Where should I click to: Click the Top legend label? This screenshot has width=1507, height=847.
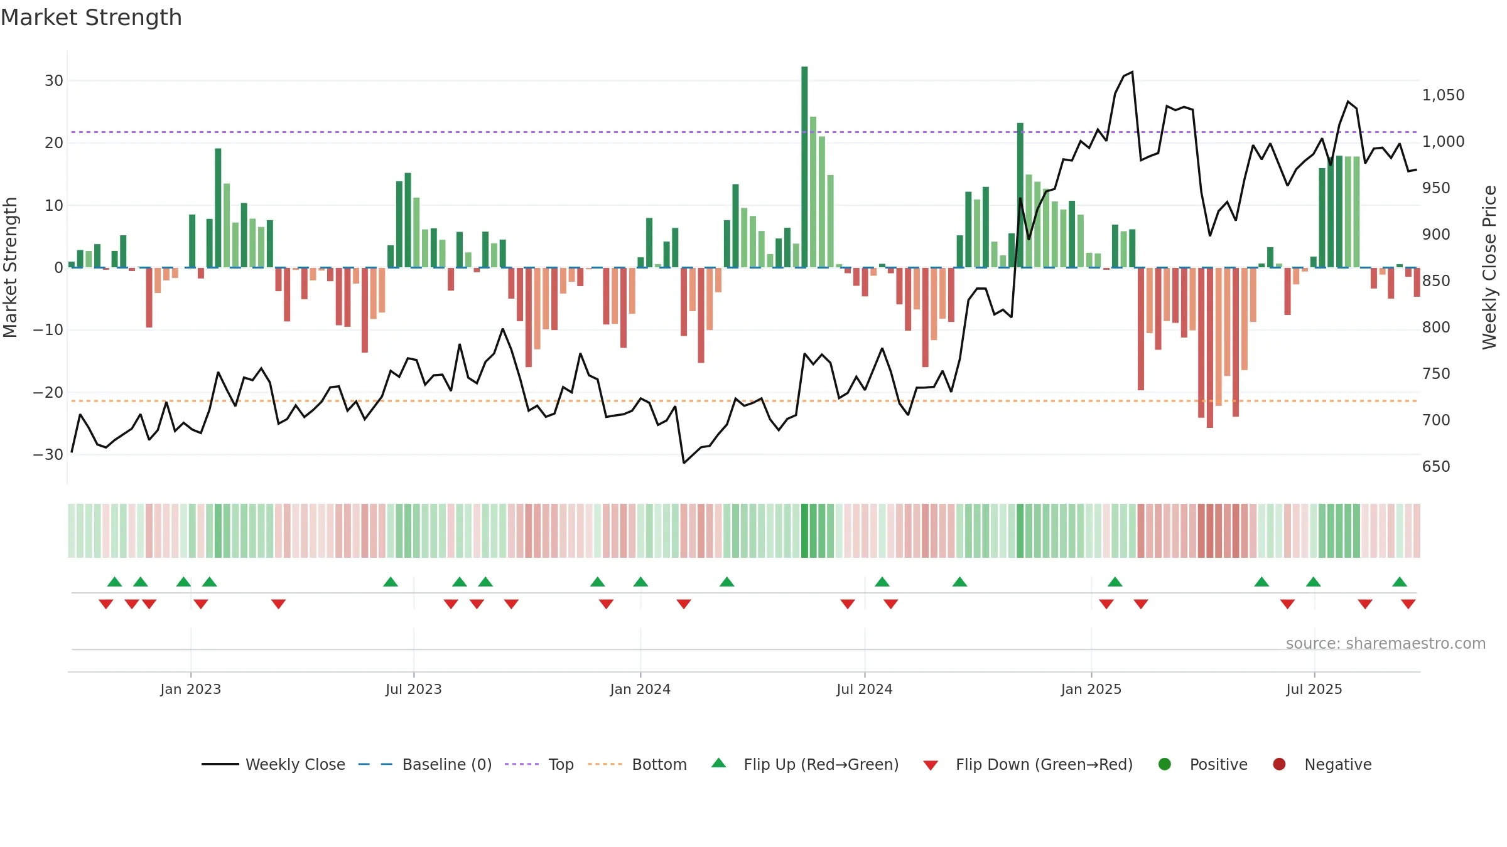point(561,764)
